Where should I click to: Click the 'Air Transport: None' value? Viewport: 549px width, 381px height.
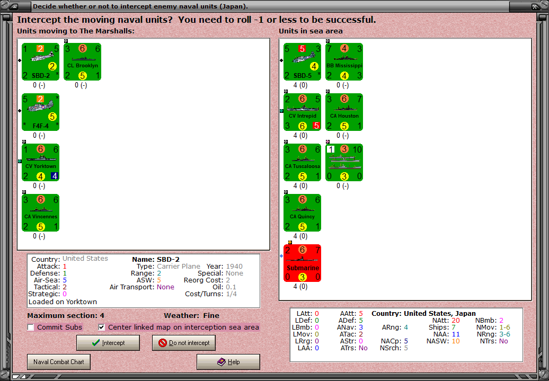pos(142,287)
